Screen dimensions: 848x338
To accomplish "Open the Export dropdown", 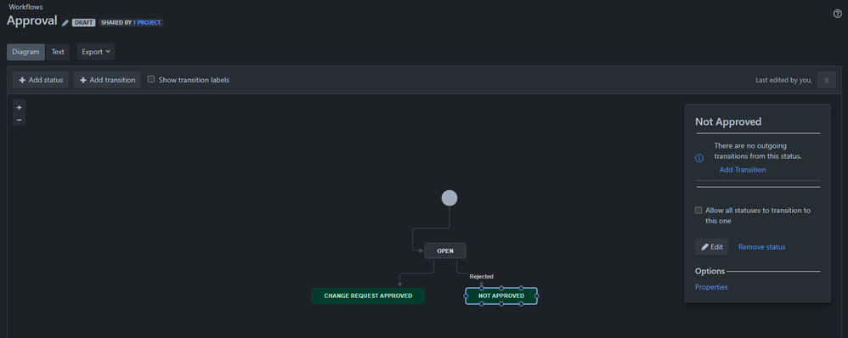I will (x=96, y=52).
